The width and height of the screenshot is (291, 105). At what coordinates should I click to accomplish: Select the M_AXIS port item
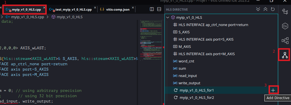point(221,46)
